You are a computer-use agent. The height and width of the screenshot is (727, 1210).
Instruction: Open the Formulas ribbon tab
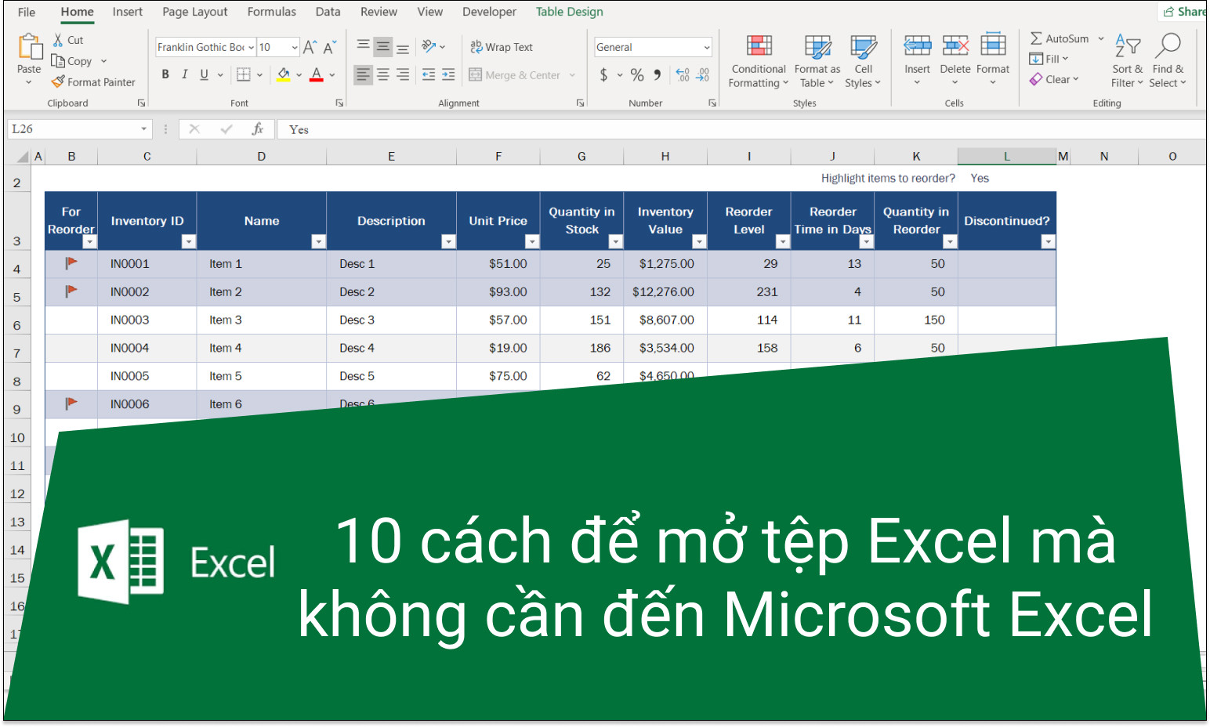pos(271,12)
